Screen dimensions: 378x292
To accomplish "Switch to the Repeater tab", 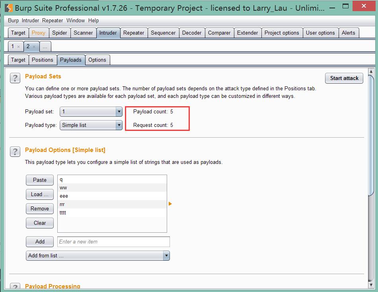I will 134,33.
